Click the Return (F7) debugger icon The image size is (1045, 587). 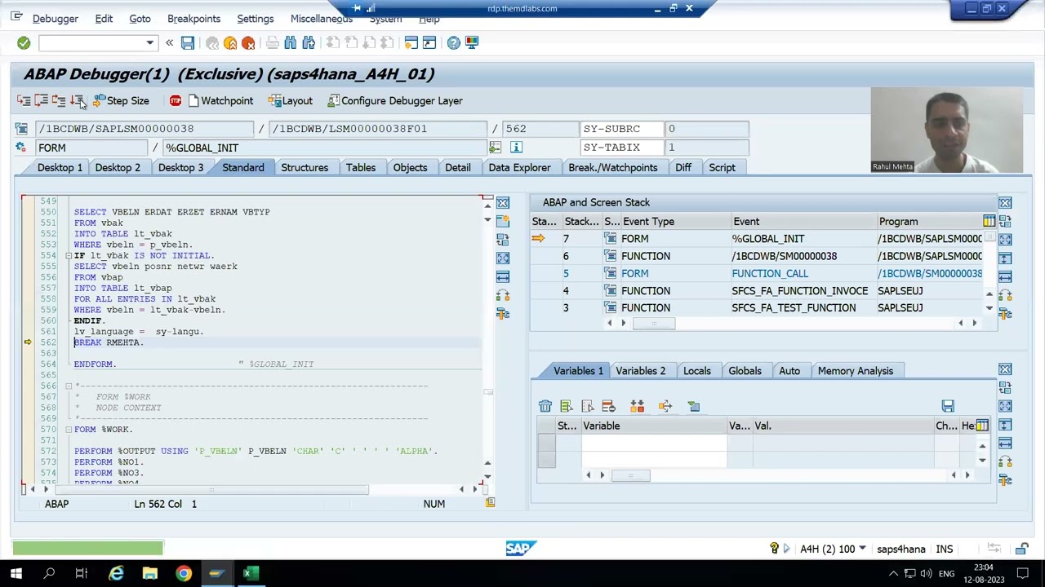[59, 100]
